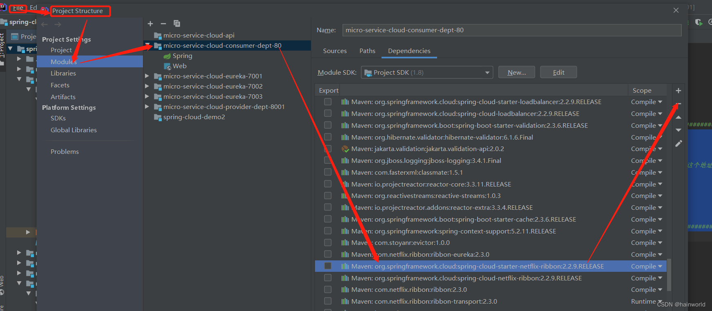Image resolution: width=712 pixels, height=311 pixels.
Task: Click the spring-cloud-demo2 module folder icon
Action: (158, 117)
